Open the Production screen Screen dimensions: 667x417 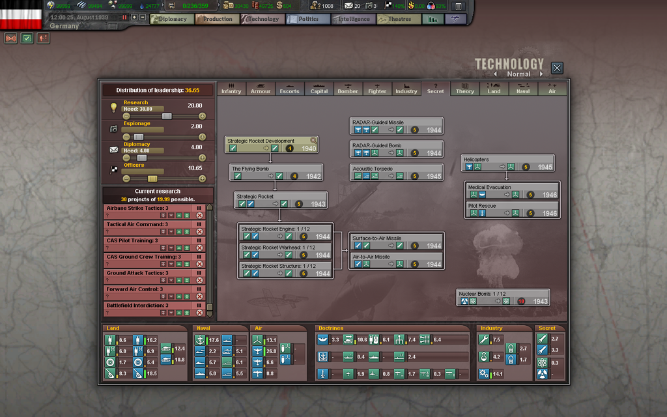(217, 19)
